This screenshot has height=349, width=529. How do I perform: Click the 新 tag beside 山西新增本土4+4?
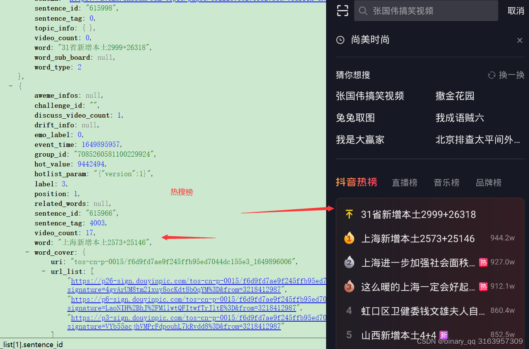444,335
